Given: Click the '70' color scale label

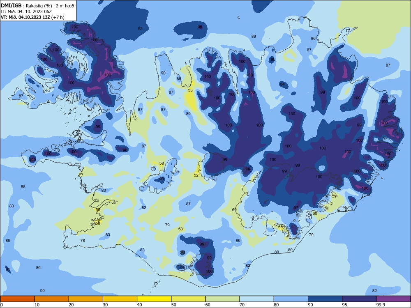Looking at the screenshot, I should pyautogui.click(x=242, y=305).
